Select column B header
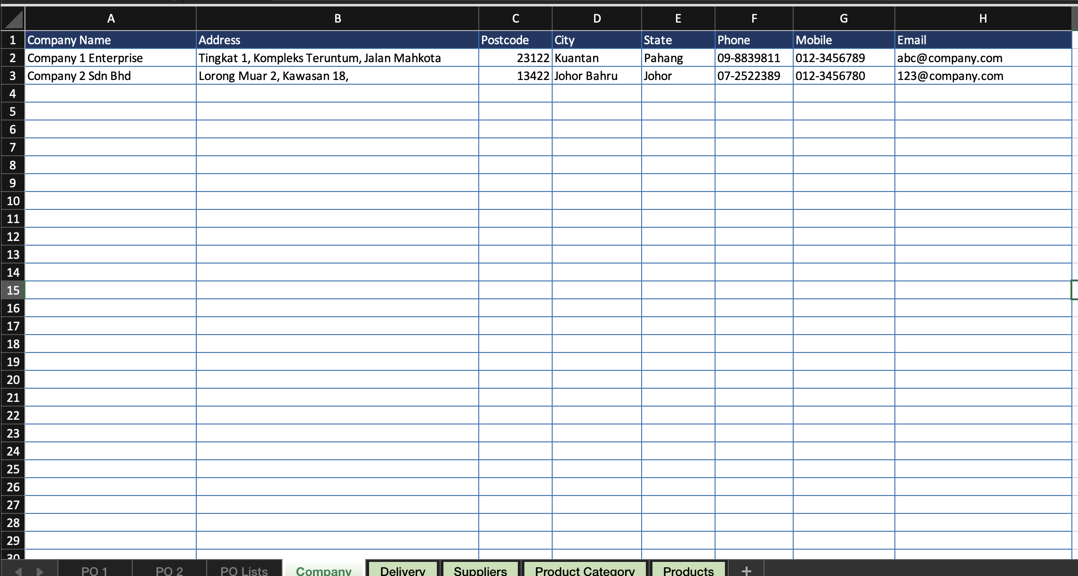This screenshot has width=1078, height=576. tap(338, 19)
